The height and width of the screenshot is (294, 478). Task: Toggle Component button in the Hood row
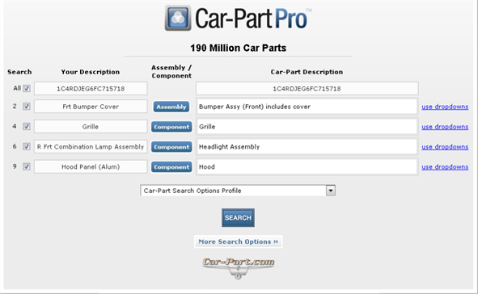[171, 167]
